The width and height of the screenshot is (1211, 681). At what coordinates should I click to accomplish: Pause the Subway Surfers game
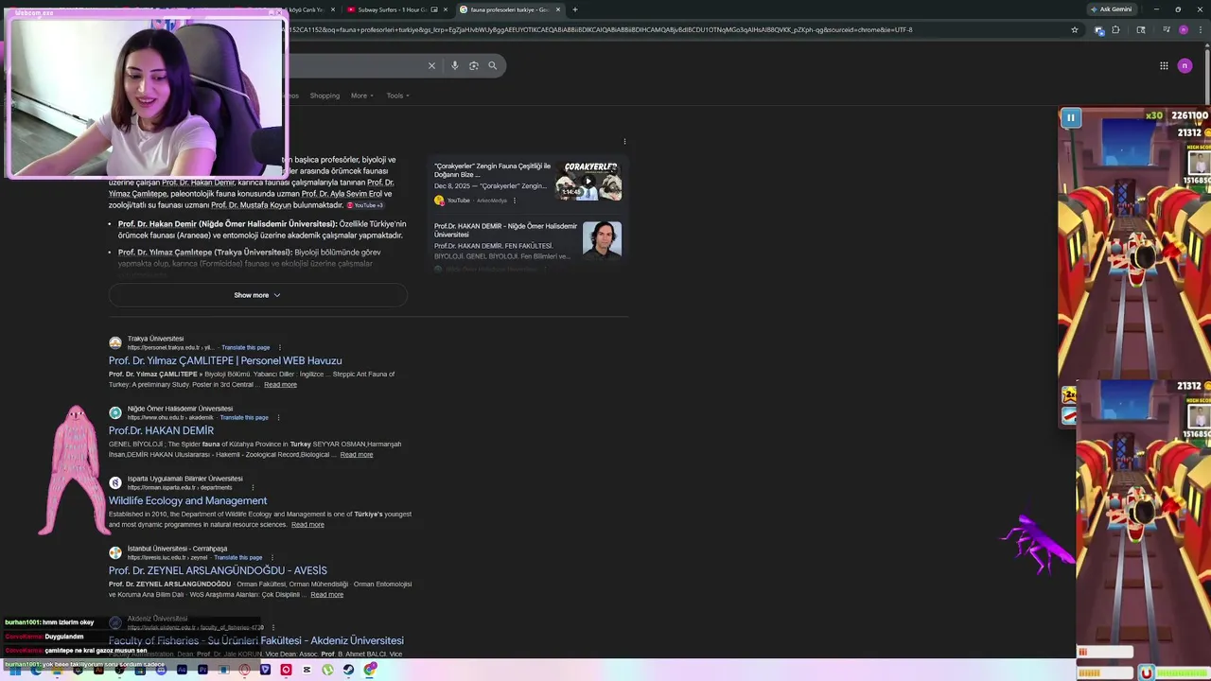[x=1070, y=118]
